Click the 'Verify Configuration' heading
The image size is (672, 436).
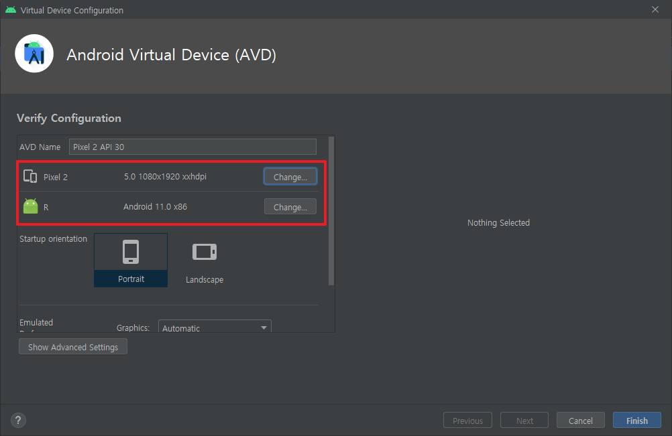click(x=68, y=118)
